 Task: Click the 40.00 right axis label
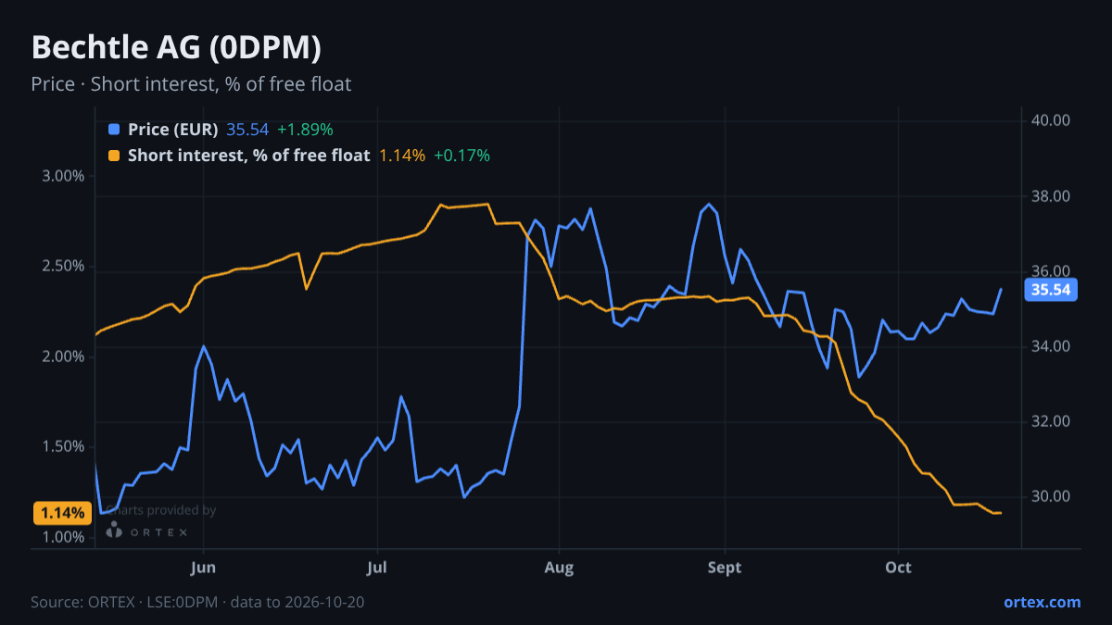point(1050,120)
